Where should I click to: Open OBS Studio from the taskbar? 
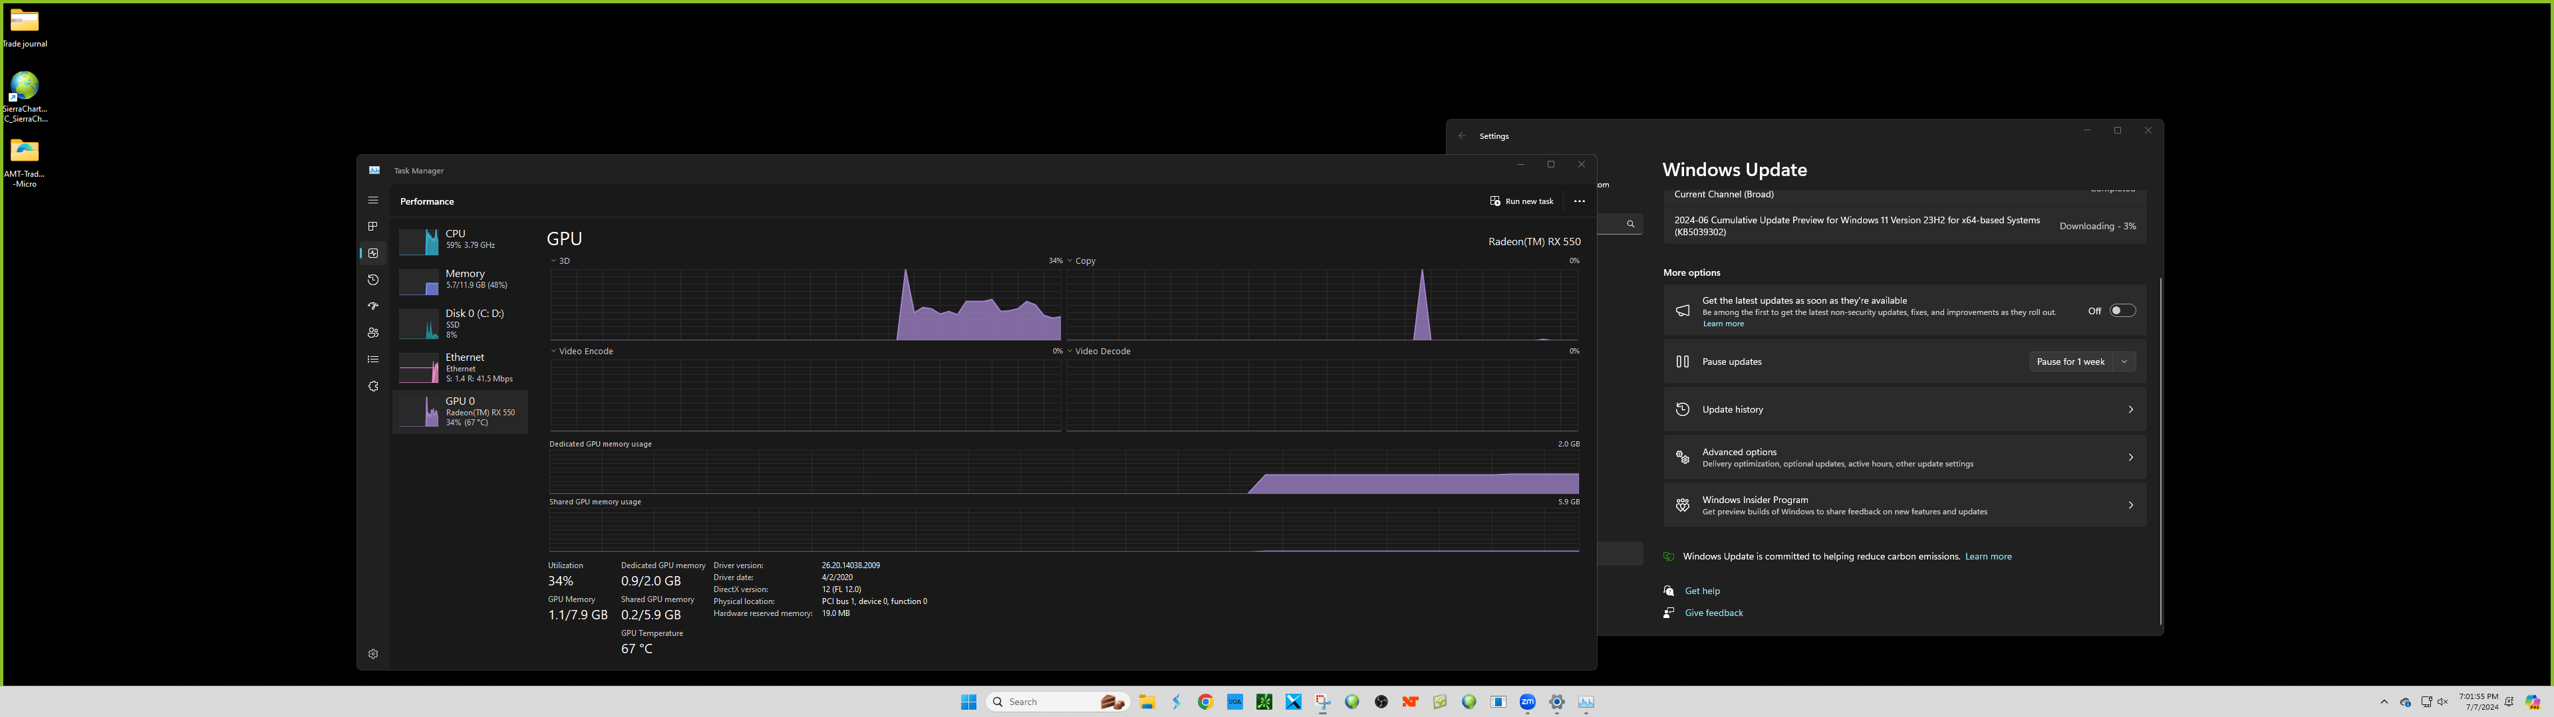click(x=1381, y=702)
